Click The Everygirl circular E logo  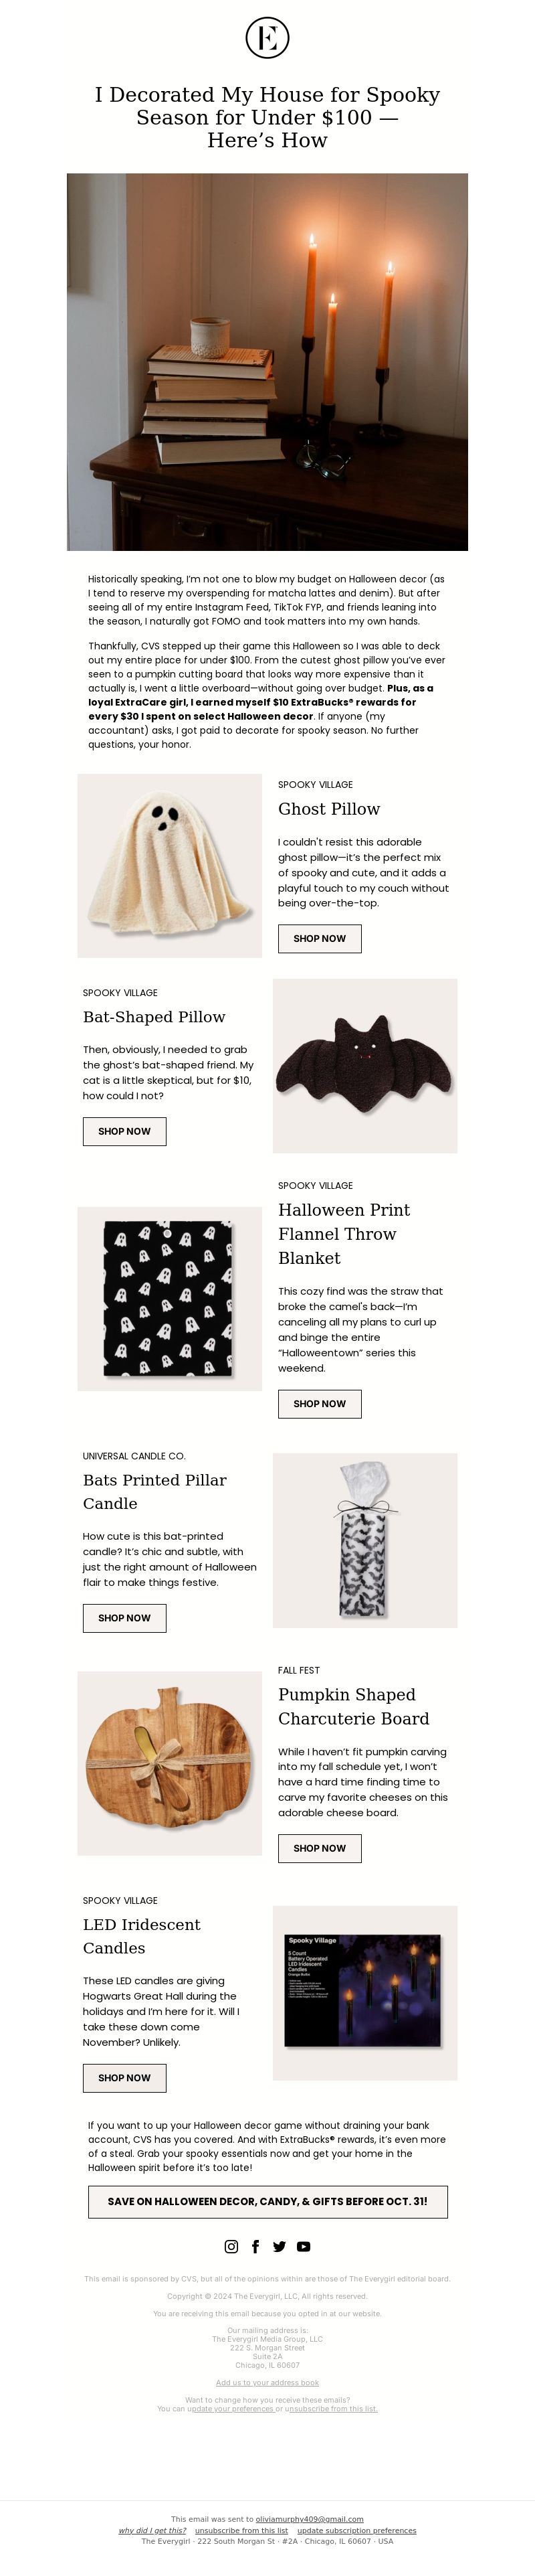267,37
